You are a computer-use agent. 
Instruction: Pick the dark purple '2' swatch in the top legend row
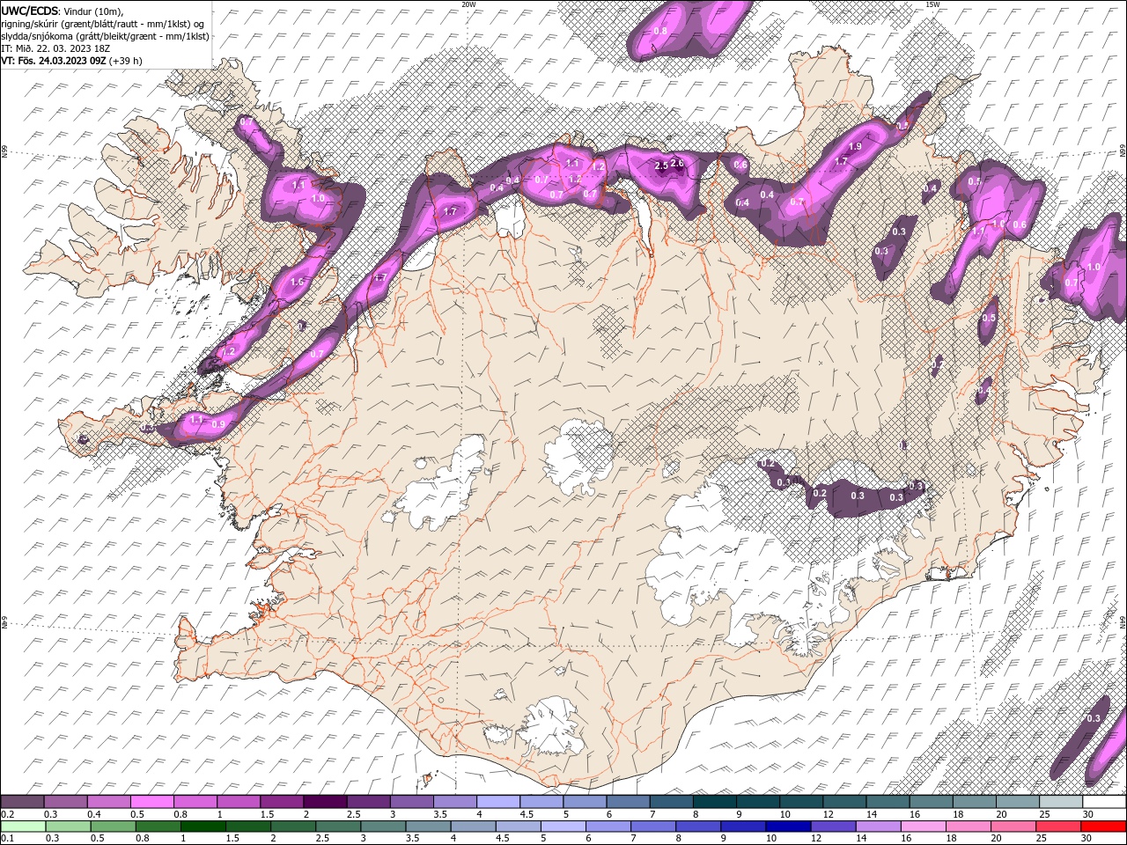325,802
